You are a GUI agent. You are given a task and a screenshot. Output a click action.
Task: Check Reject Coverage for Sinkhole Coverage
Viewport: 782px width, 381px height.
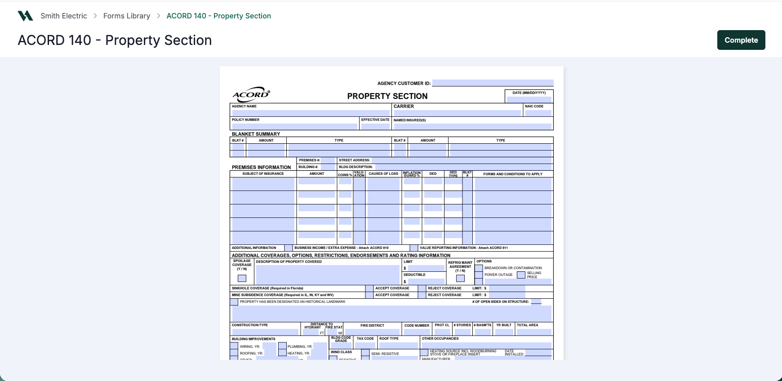click(x=422, y=288)
